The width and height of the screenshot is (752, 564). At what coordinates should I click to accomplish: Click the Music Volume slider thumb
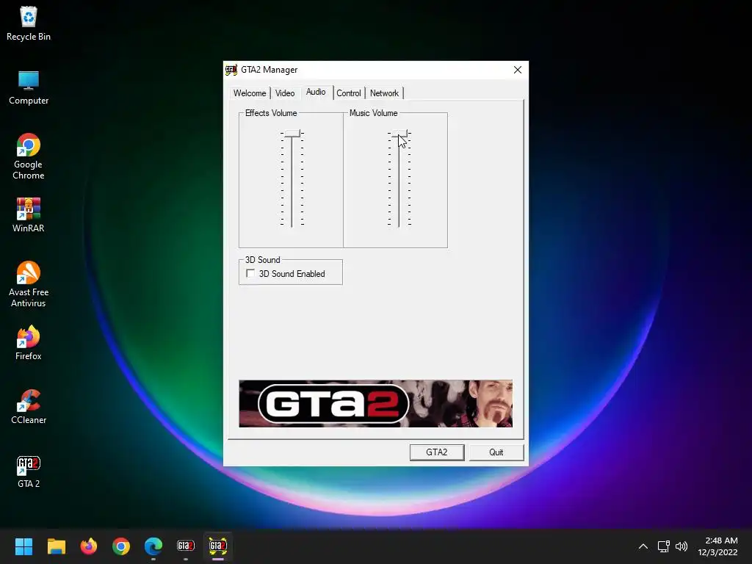click(399, 134)
